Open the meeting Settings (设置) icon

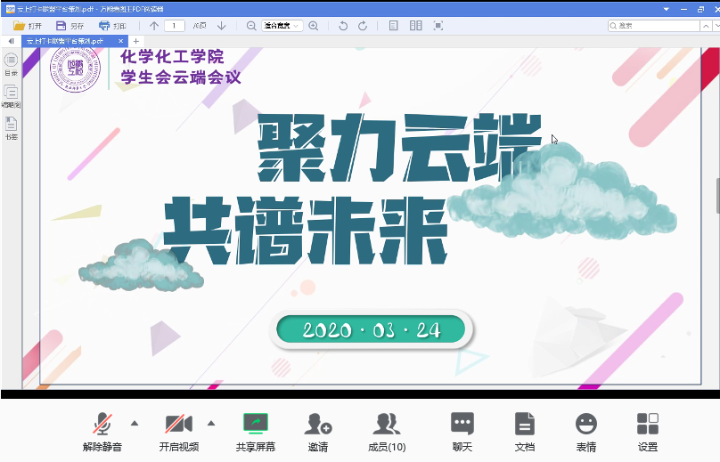point(648,425)
